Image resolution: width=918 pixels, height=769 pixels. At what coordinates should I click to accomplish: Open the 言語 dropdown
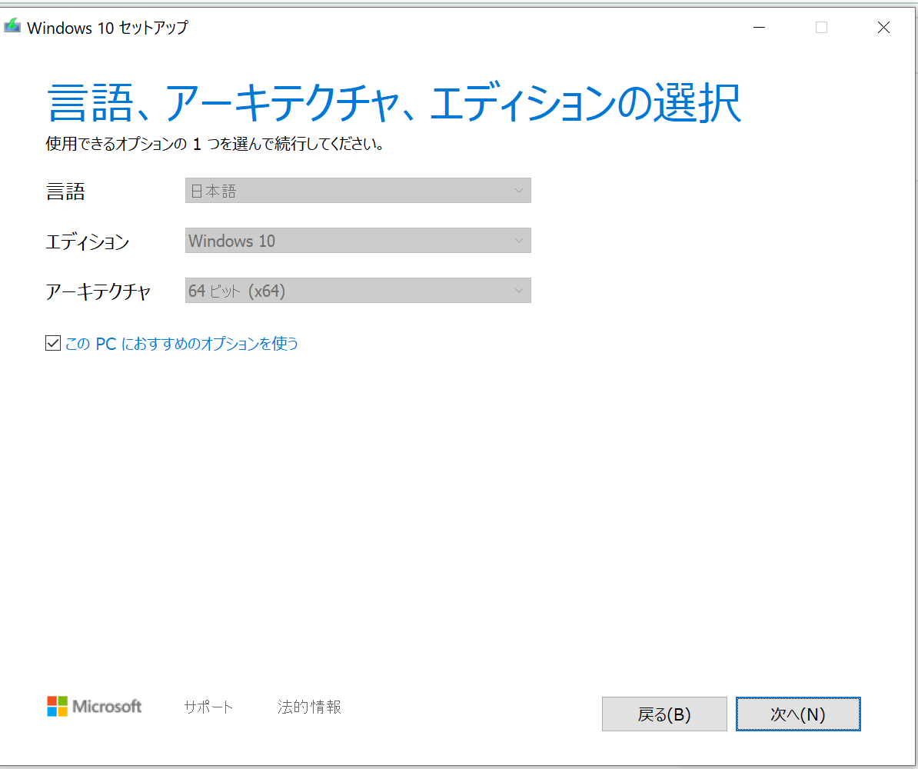tap(358, 190)
